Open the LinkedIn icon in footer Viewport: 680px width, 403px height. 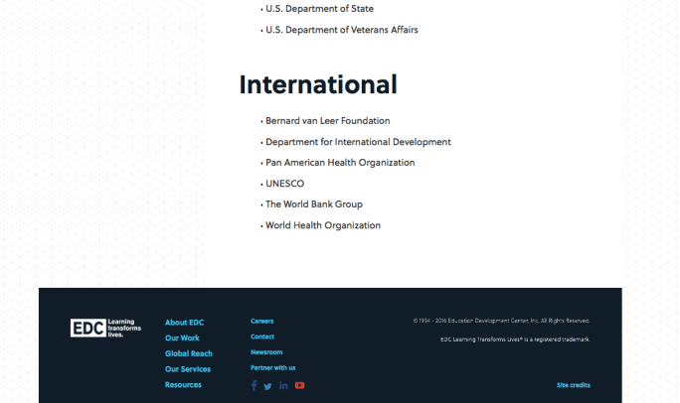(283, 386)
